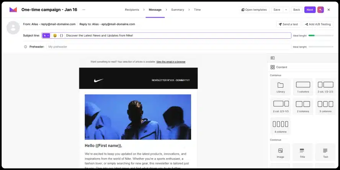Screen dimensions: 340x170
Task: Select the 1 columns layout block
Action: tap(303, 87)
